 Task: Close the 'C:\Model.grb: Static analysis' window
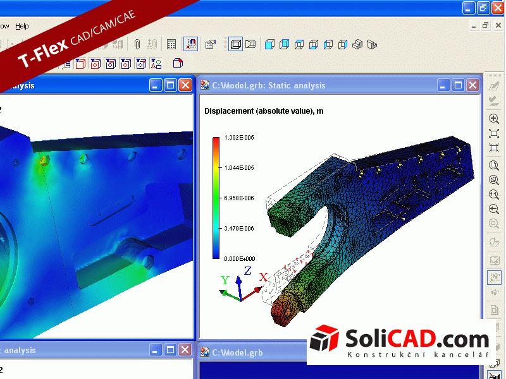[x=472, y=85]
